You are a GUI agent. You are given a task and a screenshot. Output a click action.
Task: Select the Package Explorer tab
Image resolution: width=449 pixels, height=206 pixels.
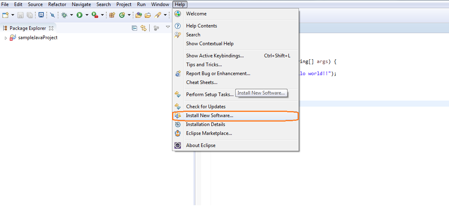(x=28, y=28)
